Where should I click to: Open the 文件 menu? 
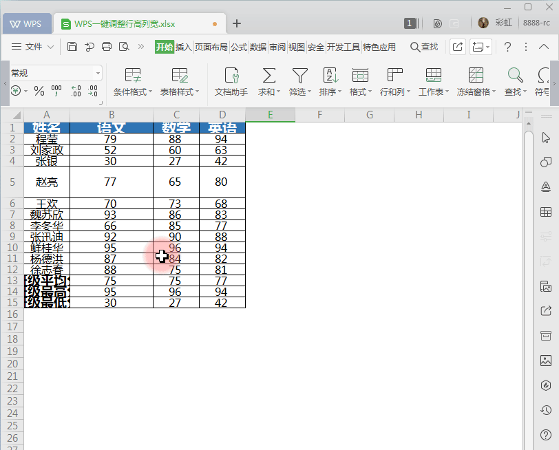(34, 47)
